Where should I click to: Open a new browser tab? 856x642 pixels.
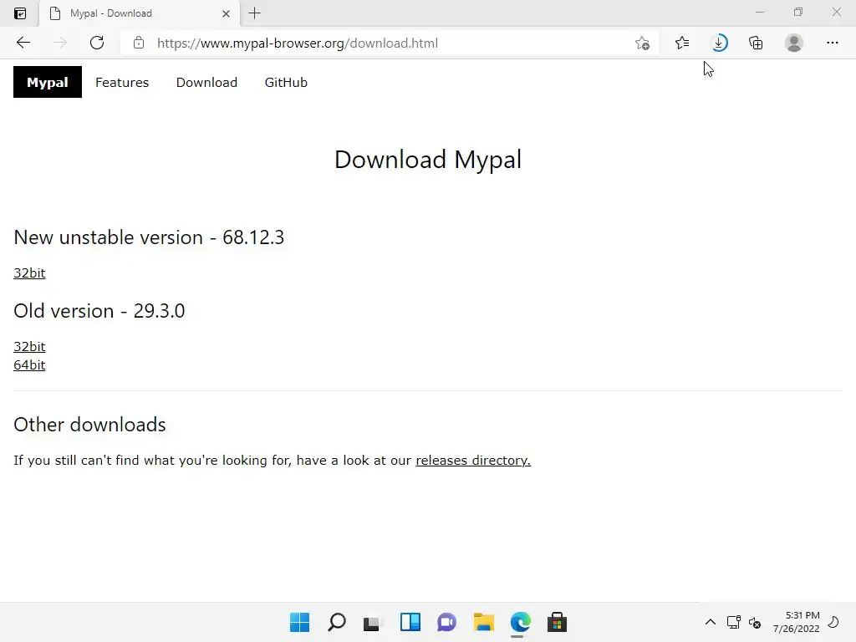coord(254,13)
